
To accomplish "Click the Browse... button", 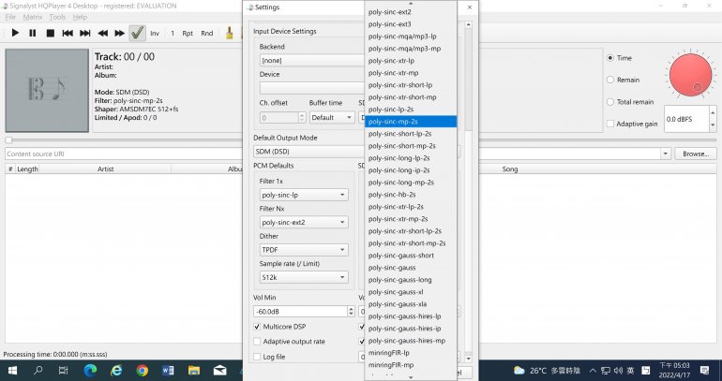I will tap(695, 154).
